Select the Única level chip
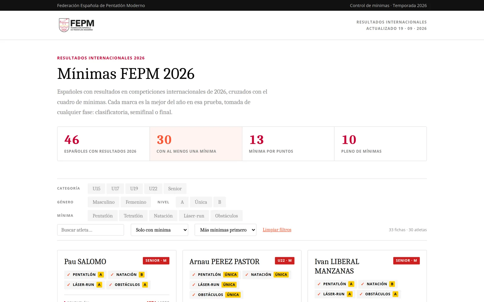The image size is (484, 302). 201,202
